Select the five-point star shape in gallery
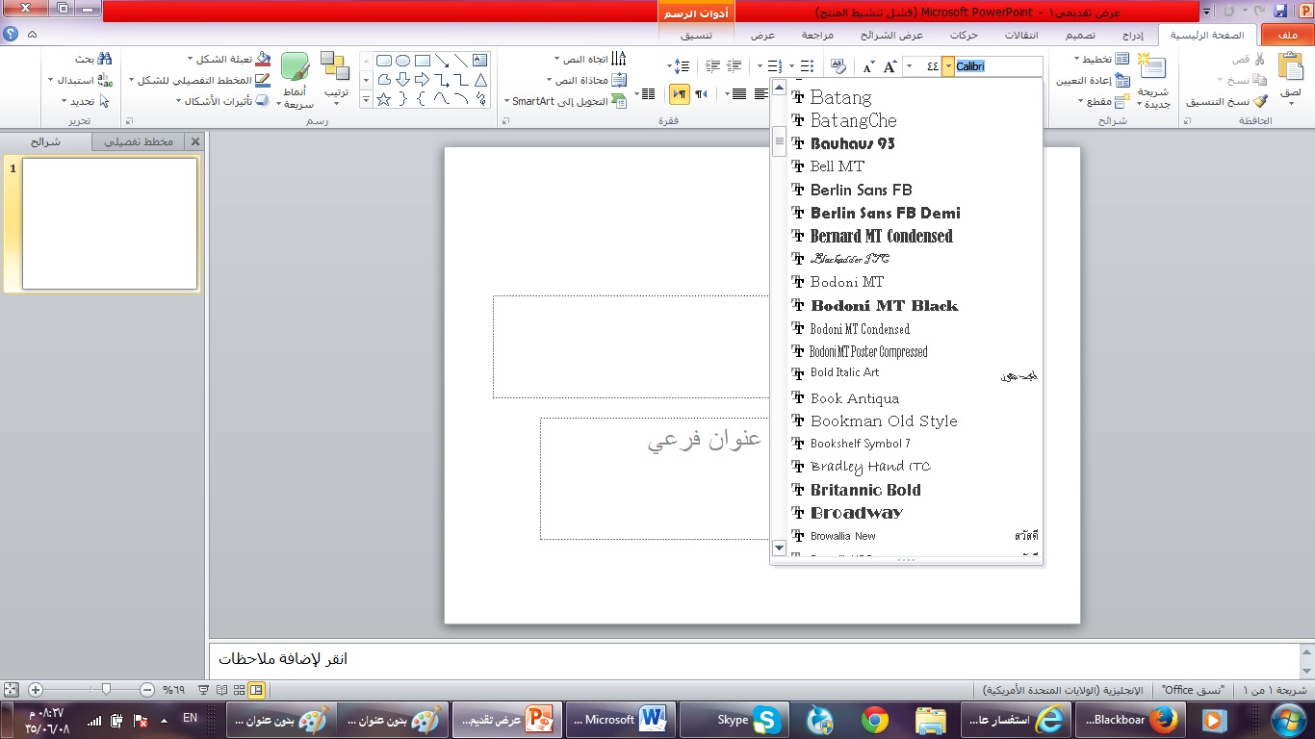Image resolution: width=1315 pixels, height=739 pixels. point(383,99)
